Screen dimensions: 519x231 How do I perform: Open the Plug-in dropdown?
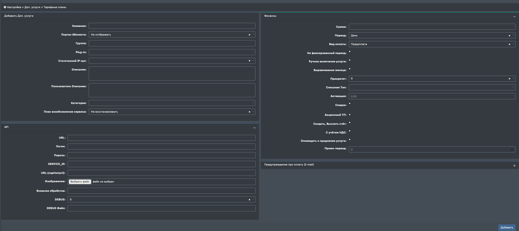[172, 52]
